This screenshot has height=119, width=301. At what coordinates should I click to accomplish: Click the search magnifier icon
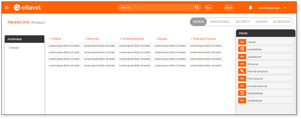(197, 8)
